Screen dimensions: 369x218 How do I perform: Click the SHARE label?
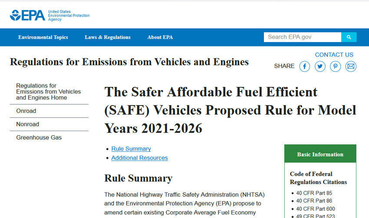pos(284,66)
